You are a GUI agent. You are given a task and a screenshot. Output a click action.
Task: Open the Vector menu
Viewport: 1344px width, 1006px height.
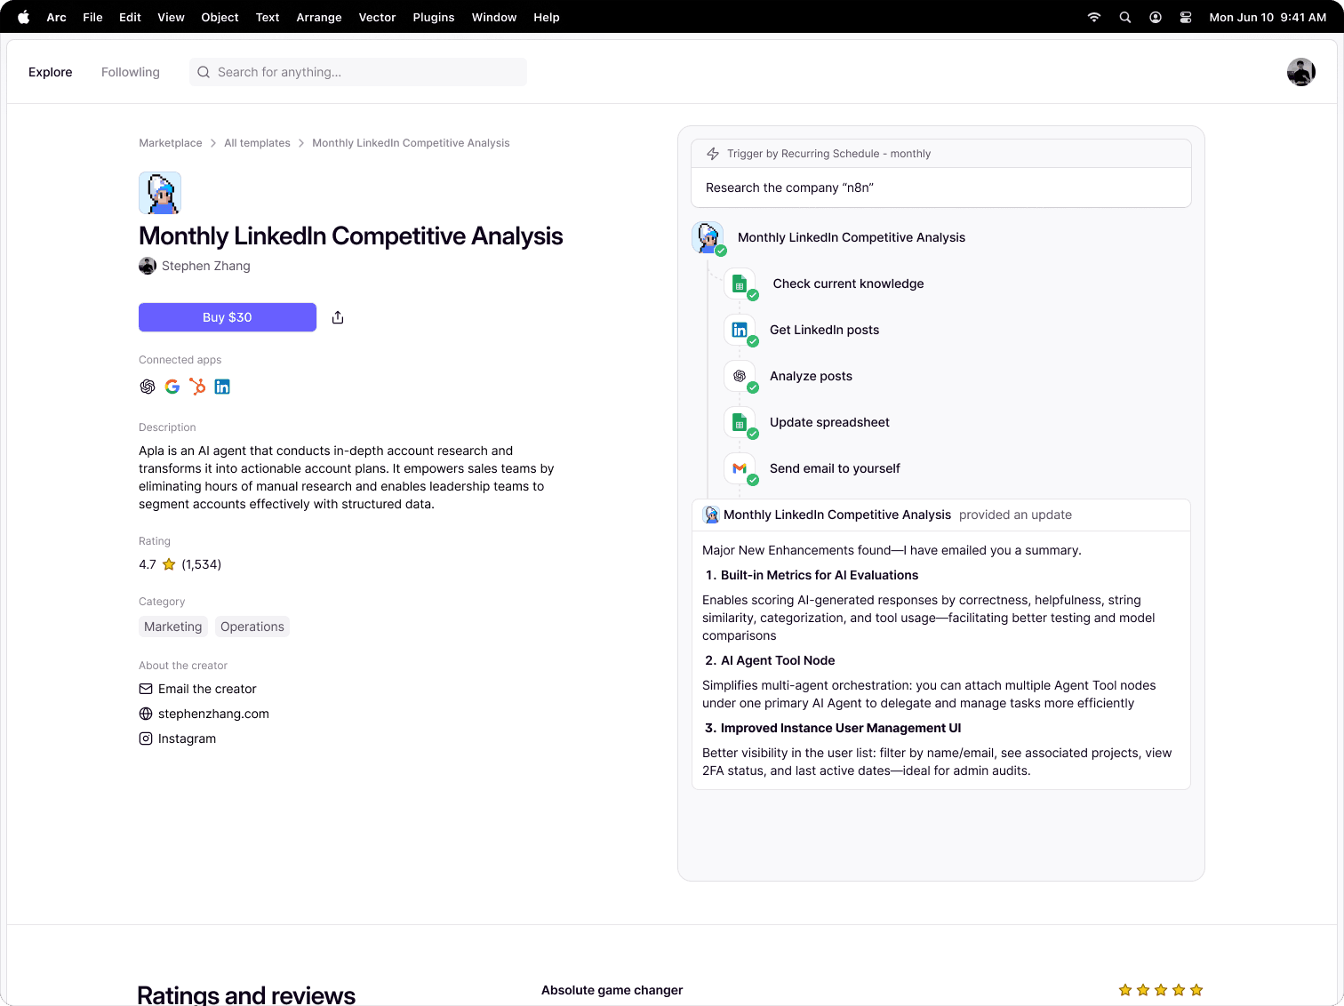[377, 17]
